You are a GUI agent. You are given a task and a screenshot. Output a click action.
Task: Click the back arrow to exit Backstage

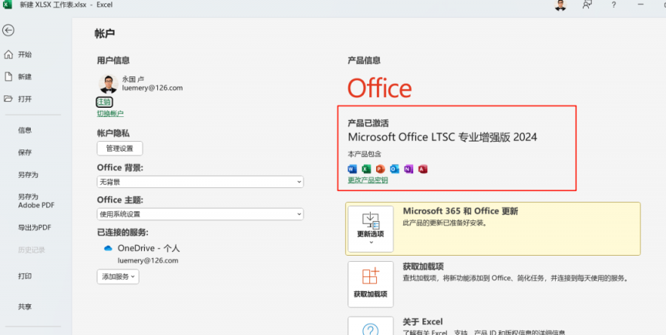[8, 30]
